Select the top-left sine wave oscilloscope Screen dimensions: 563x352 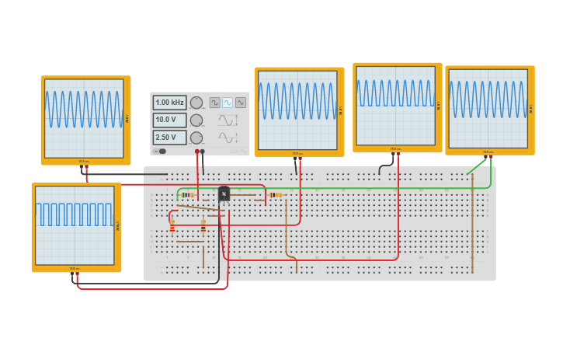(84, 118)
